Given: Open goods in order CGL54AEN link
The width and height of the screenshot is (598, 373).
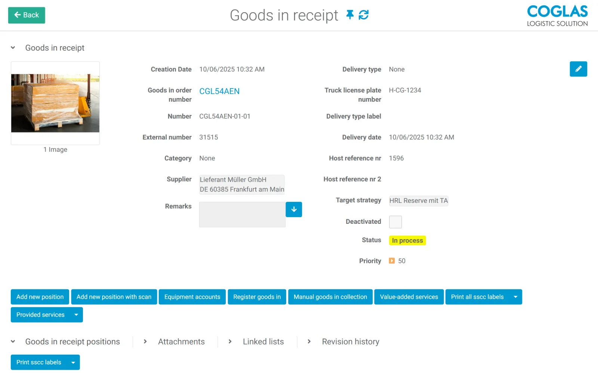Looking at the screenshot, I should pyautogui.click(x=219, y=91).
